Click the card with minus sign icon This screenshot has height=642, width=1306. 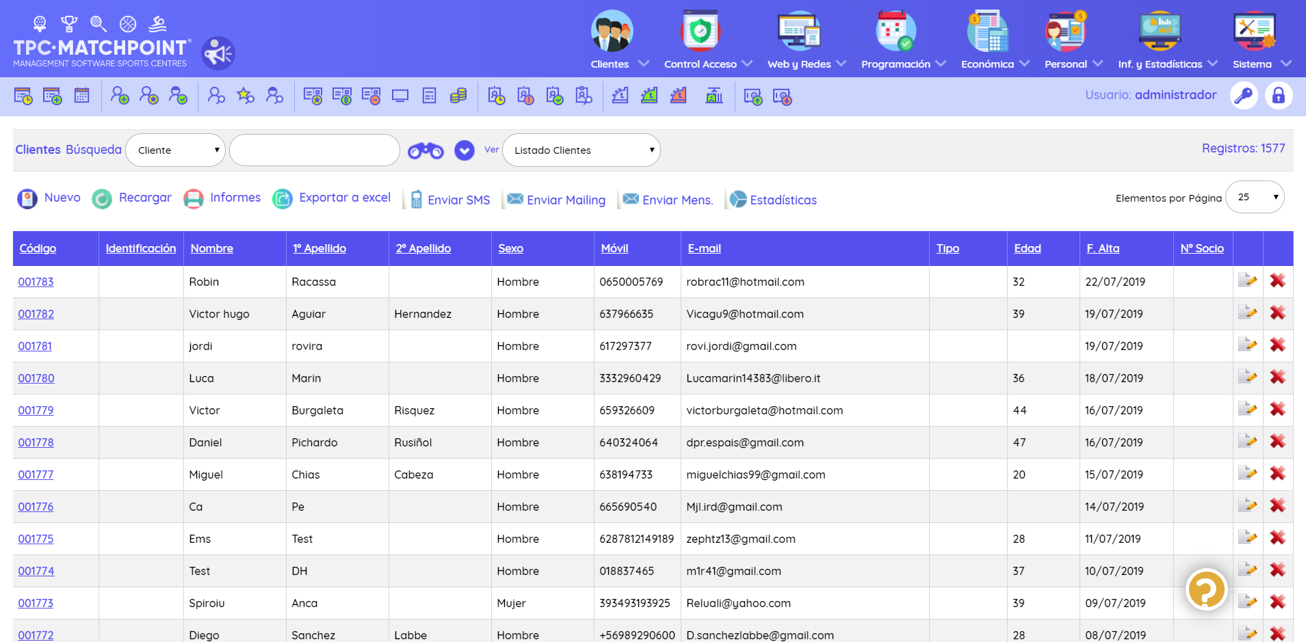(x=371, y=96)
